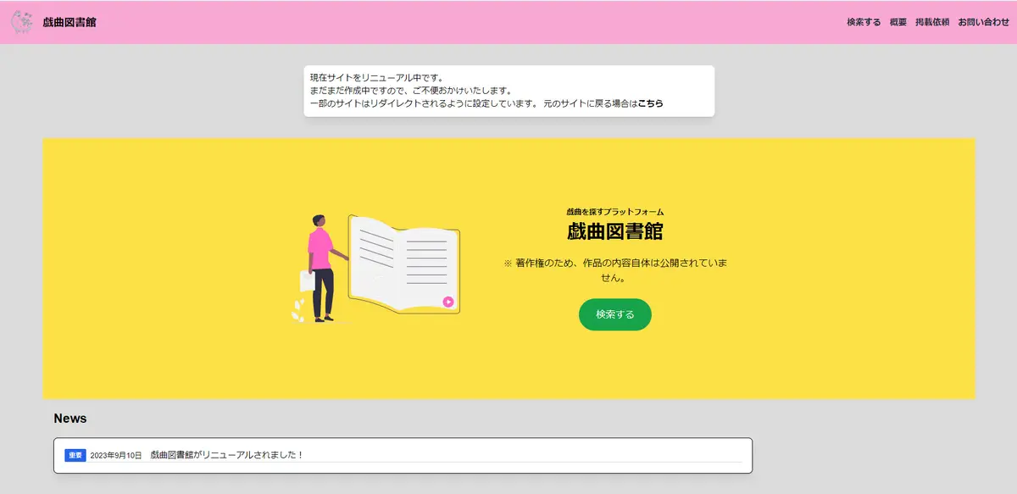This screenshot has width=1017, height=494.
Task: Click the 戯曲を探すプラットフォーム tagline
Action: click(x=615, y=212)
